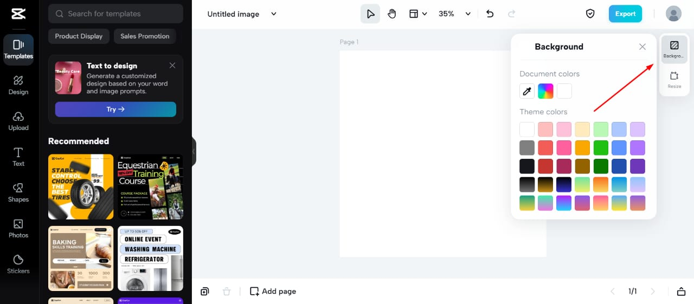Expand the zoom level dropdown arrow

(x=468, y=14)
